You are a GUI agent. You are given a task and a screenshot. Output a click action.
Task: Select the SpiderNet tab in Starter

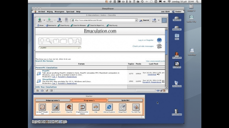point(125,100)
